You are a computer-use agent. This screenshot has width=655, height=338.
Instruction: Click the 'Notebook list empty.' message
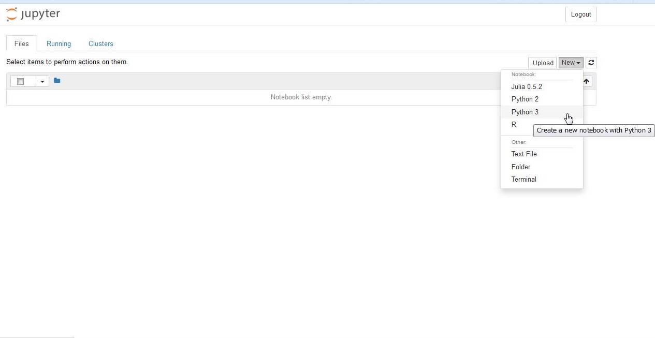point(301,97)
